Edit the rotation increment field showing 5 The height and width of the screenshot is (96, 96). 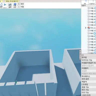(19, 4)
